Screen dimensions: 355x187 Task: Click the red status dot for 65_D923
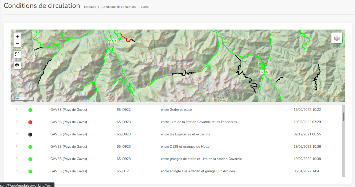click(x=30, y=122)
